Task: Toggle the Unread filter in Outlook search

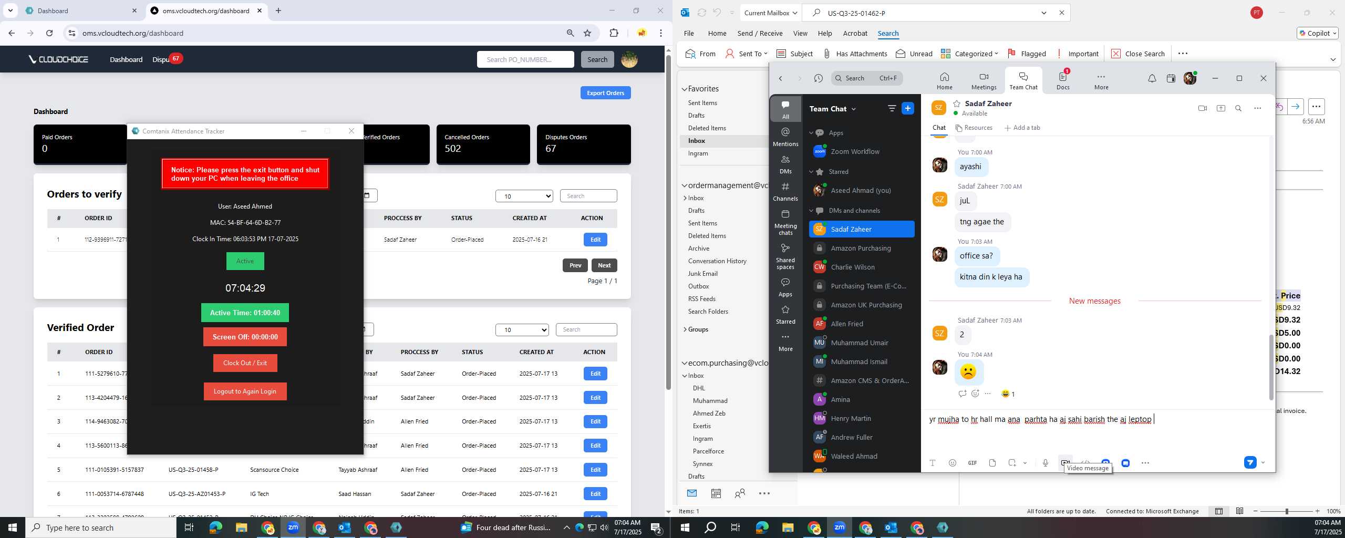Action: pos(914,54)
